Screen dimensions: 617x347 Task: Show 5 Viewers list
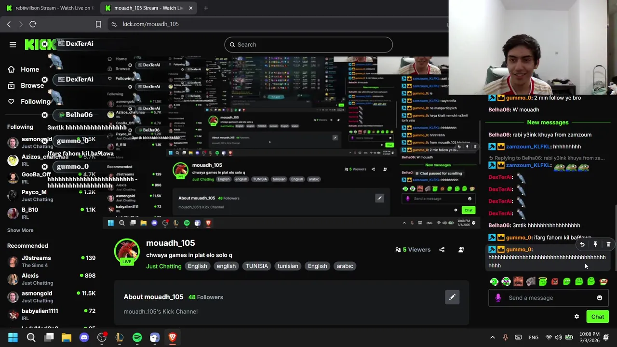click(x=413, y=250)
